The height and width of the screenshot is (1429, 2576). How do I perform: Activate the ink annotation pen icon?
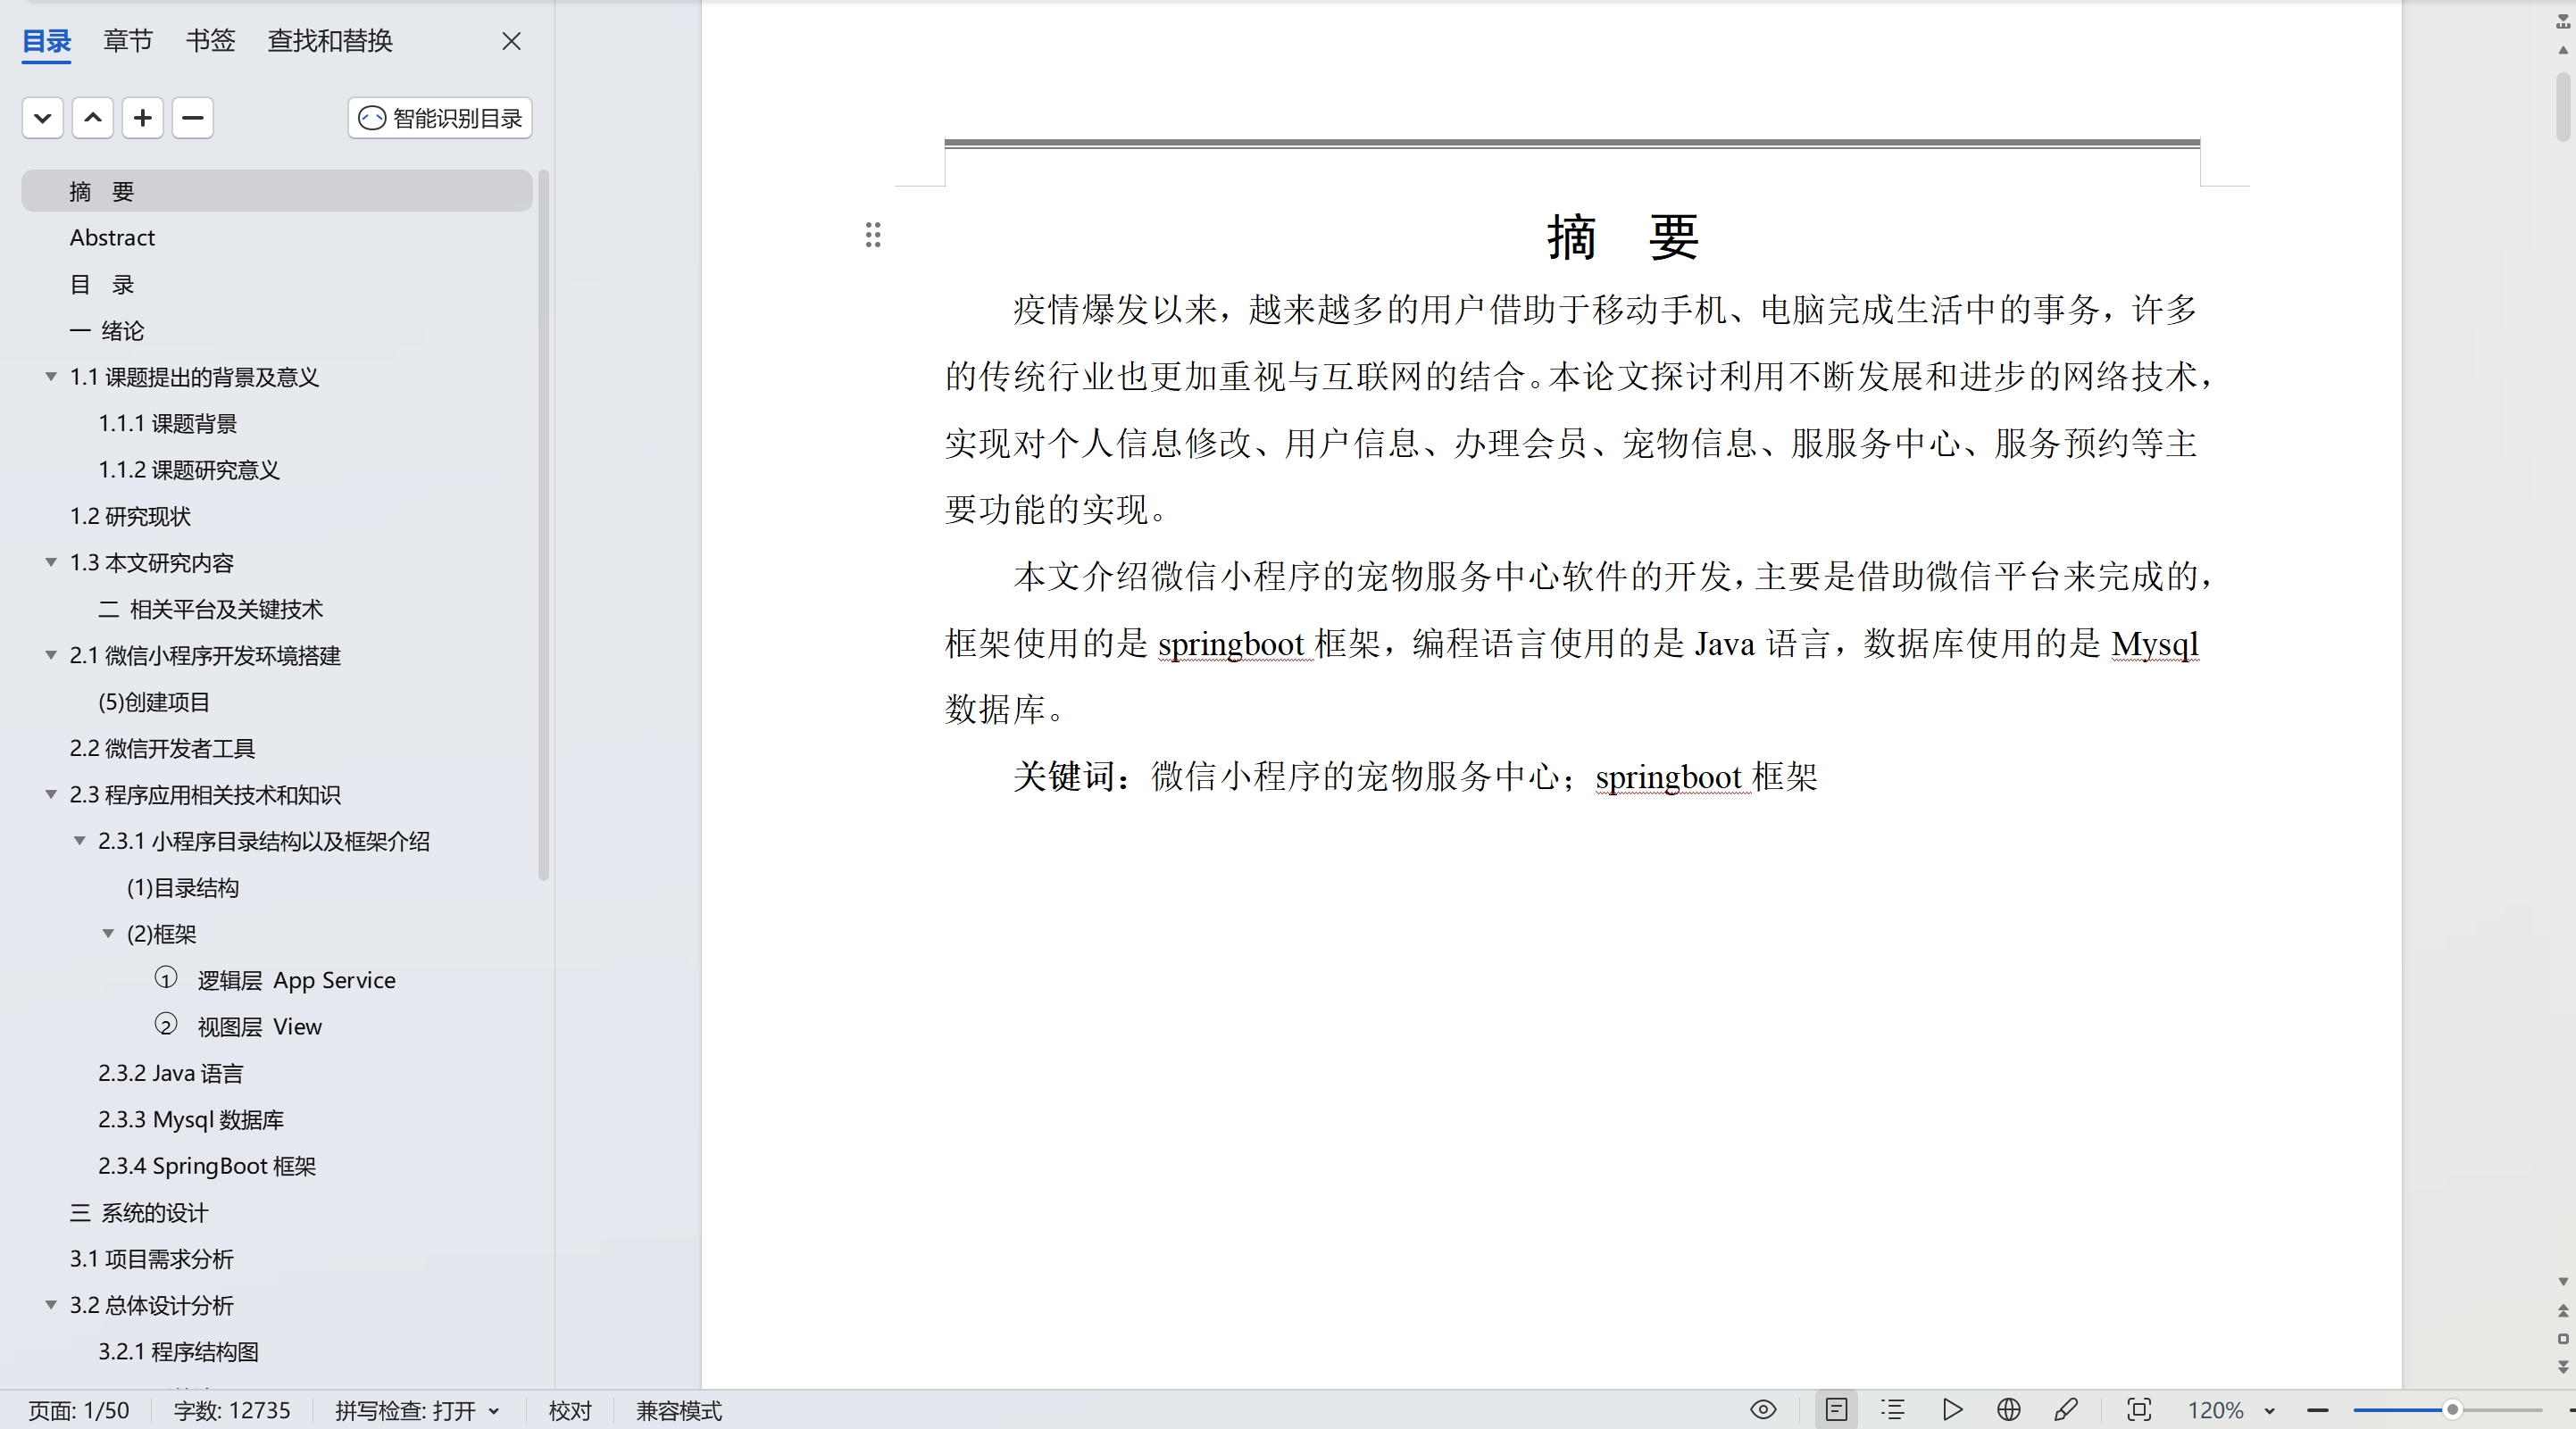(x=2067, y=1410)
